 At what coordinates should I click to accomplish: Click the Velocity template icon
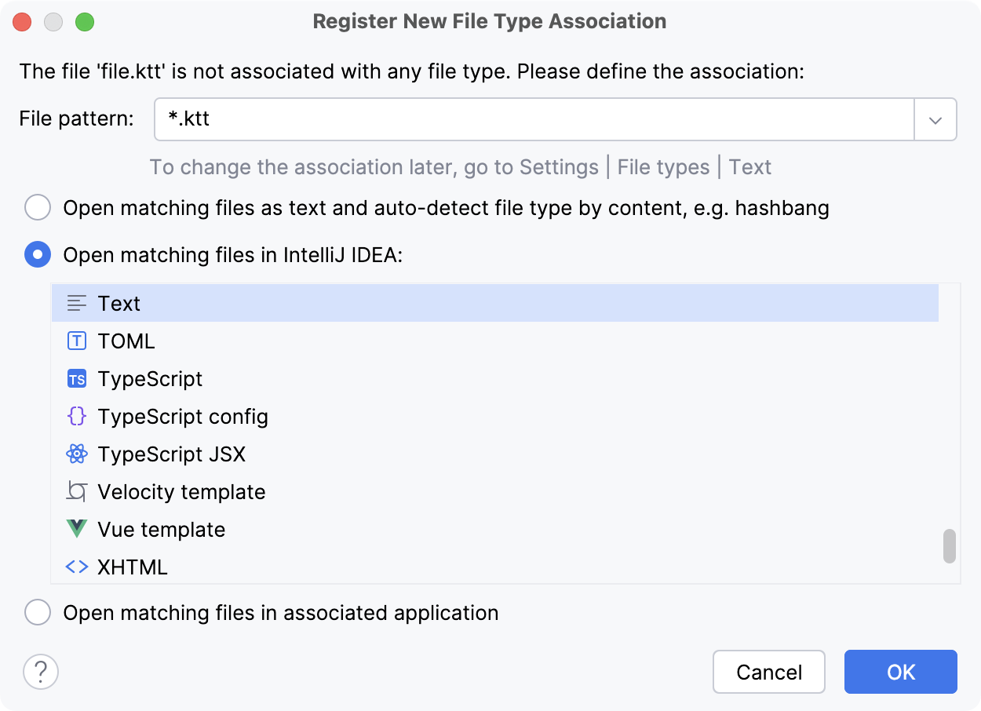tap(76, 491)
